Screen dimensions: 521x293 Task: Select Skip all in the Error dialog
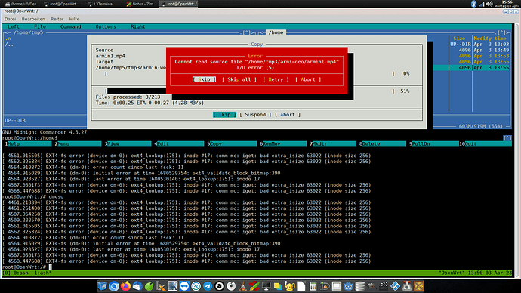tap(239, 79)
